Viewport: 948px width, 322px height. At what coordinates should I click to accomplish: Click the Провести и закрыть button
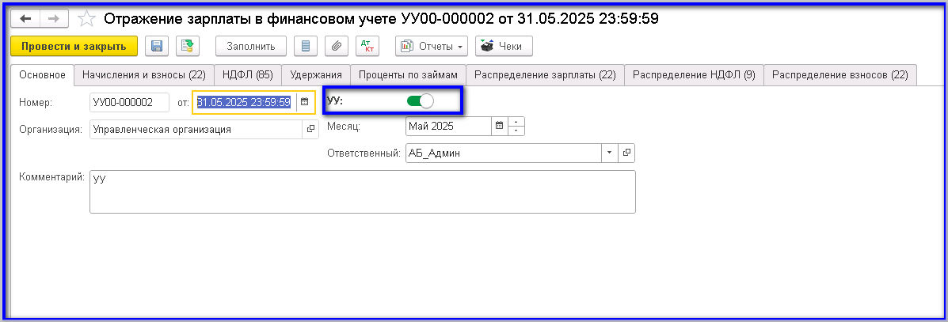tap(74, 47)
